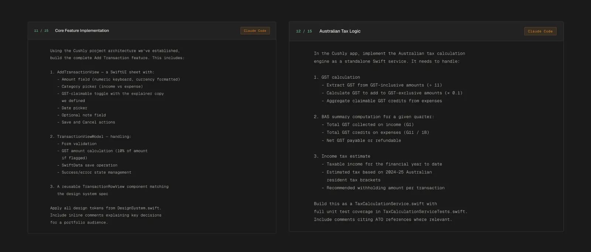Click '2. TransactionViewModel — handling:' heading

90,136
